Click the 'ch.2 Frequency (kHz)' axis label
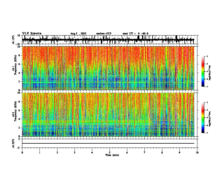The height and width of the screenshot is (171, 222). (x=14, y=111)
